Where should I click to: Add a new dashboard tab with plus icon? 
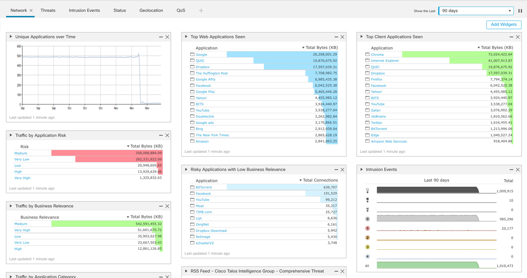[x=201, y=11]
